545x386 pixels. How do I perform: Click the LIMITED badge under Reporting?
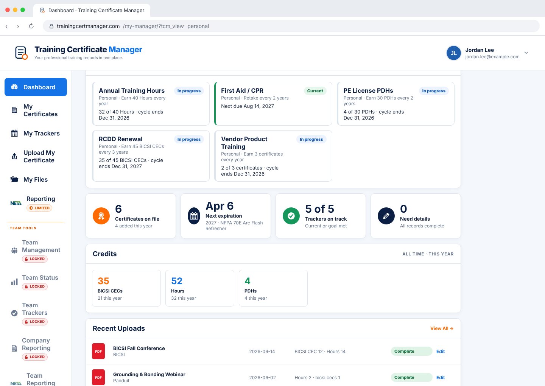tap(39, 208)
